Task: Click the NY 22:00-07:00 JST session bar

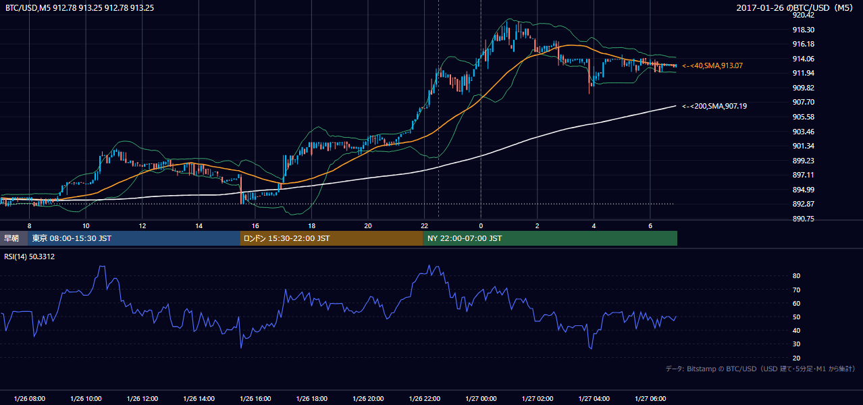Action: (x=550, y=238)
